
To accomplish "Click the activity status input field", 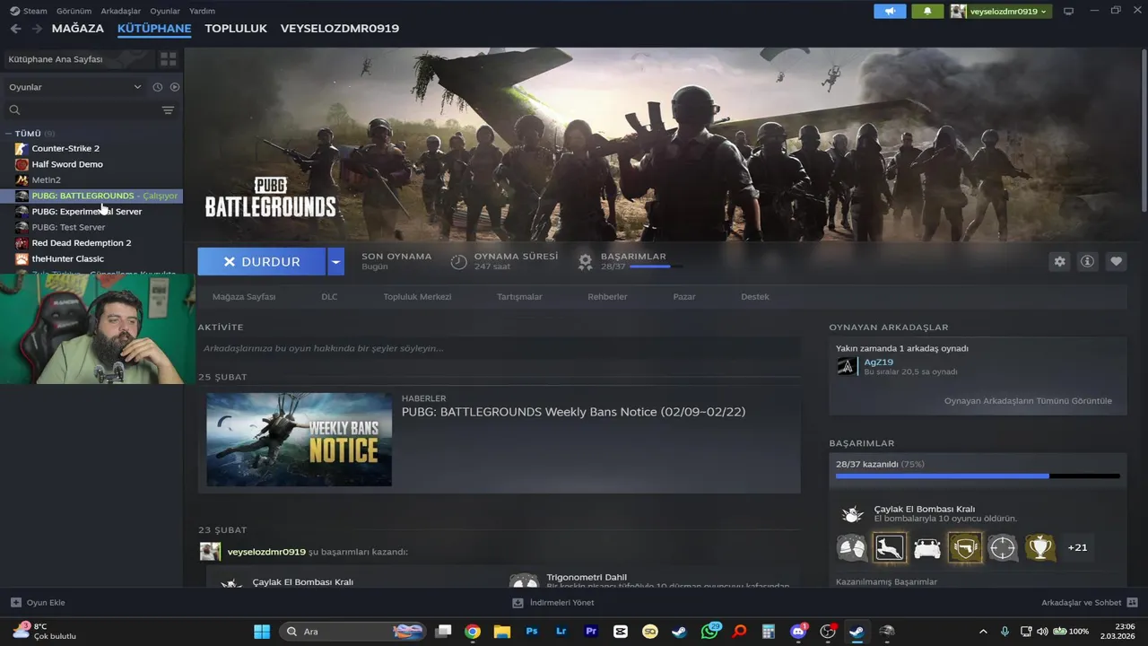I will click(499, 348).
